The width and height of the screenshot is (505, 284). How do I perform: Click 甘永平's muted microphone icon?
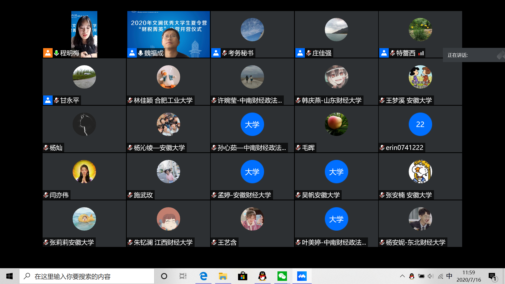[56, 100]
